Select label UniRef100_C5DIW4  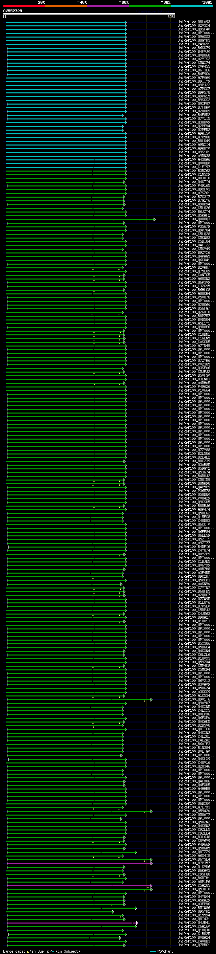pos(194,242)
